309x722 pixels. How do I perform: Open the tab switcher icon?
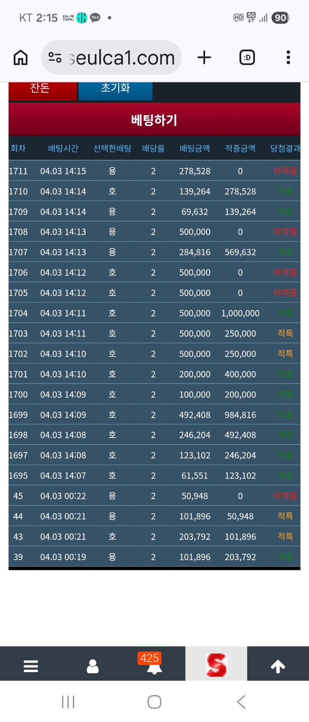247,58
